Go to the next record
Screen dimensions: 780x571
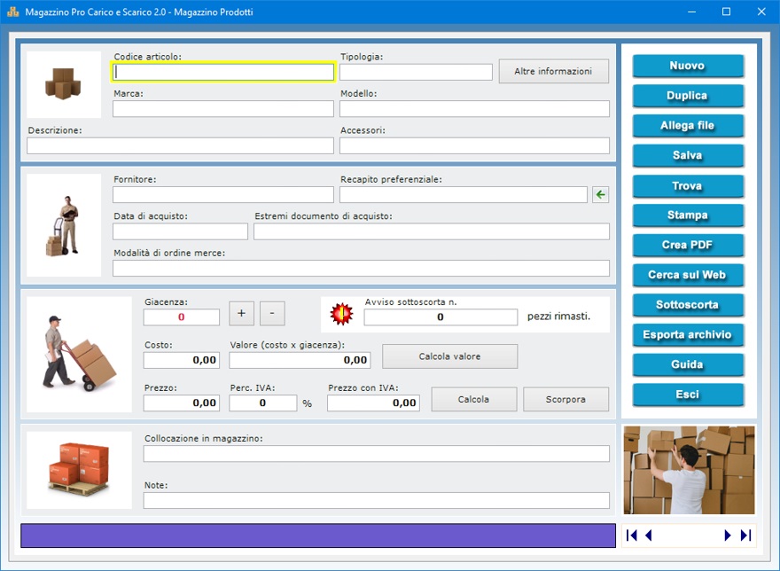(728, 536)
